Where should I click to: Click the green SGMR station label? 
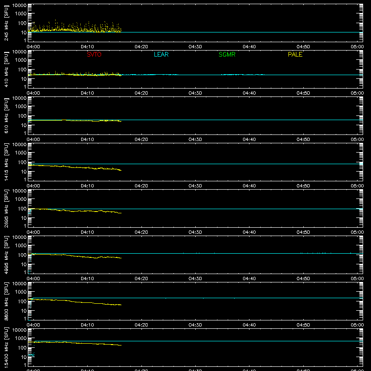[227, 54]
